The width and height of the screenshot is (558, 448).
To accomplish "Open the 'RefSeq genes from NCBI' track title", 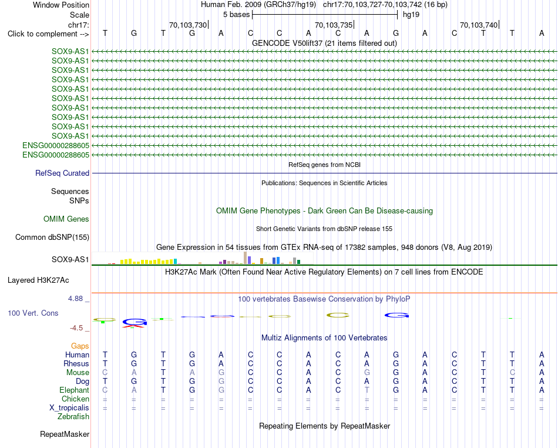I will click(324, 165).
